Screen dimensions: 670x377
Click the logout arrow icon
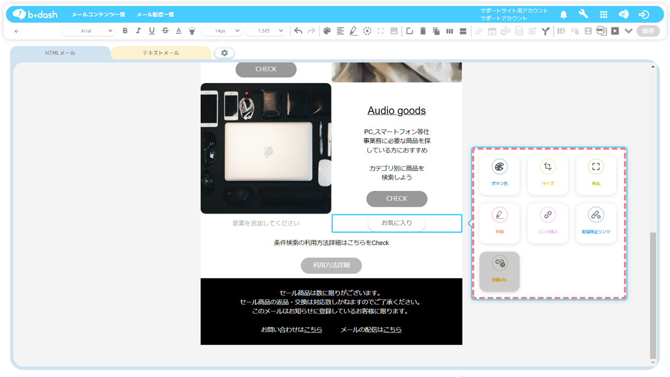click(644, 15)
